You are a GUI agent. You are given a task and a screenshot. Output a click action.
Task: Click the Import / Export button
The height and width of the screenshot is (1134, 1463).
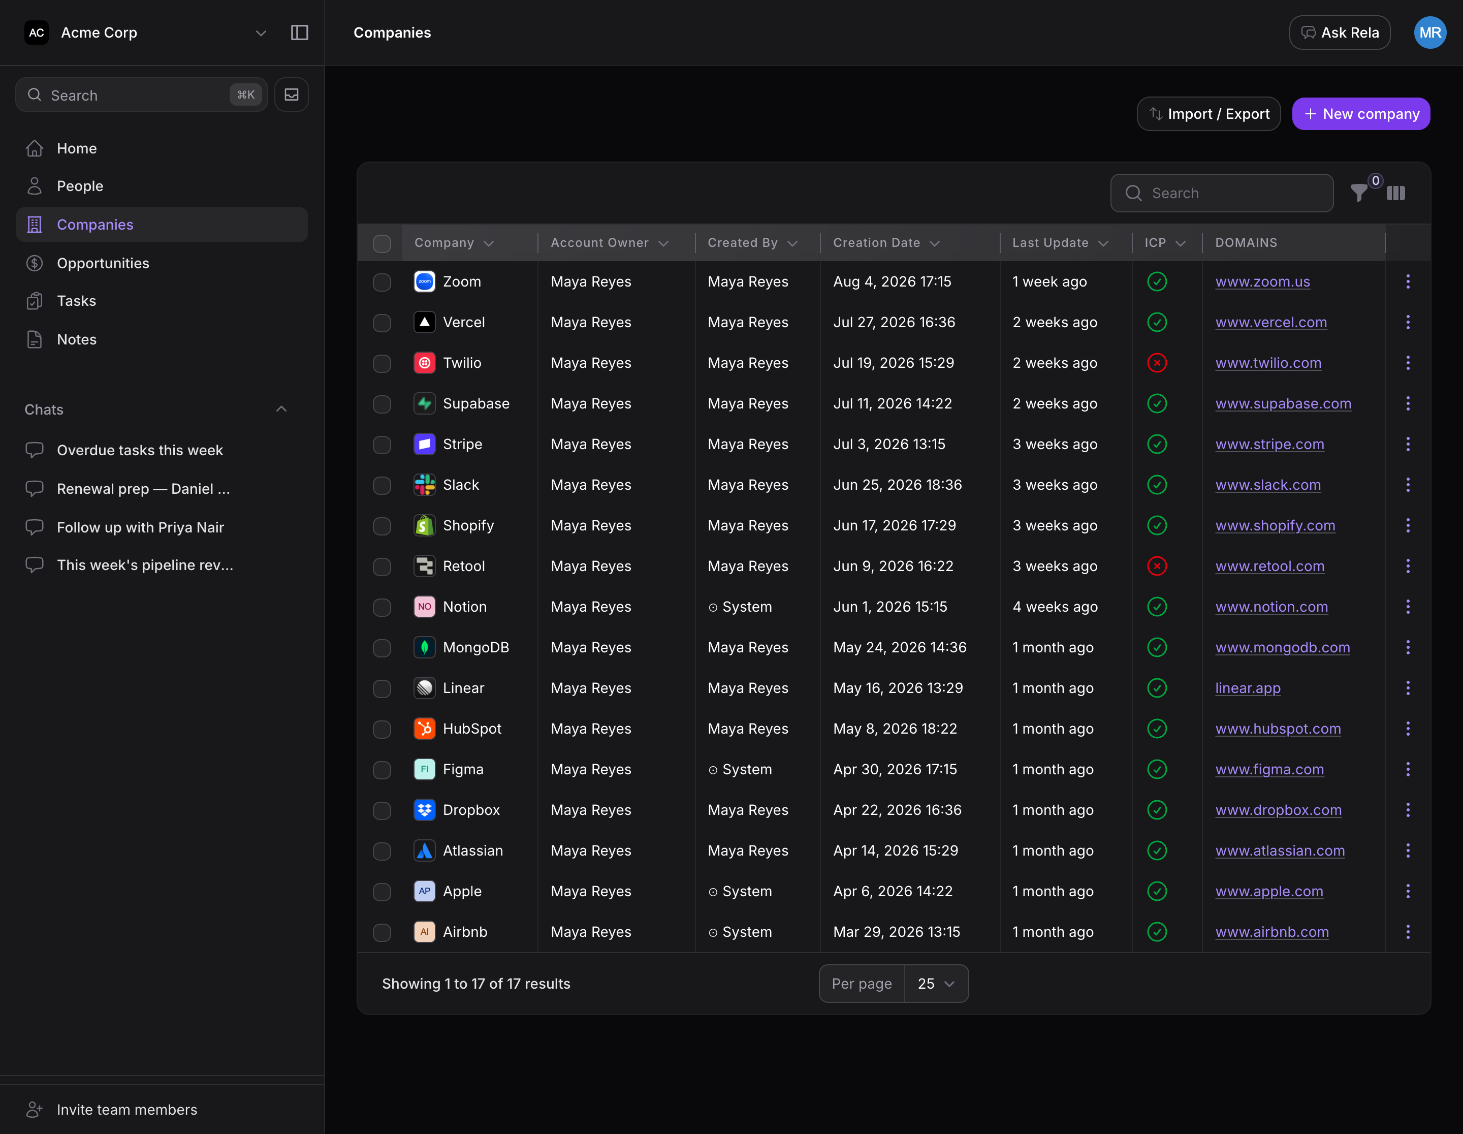pyautogui.click(x=1208, y=114)
